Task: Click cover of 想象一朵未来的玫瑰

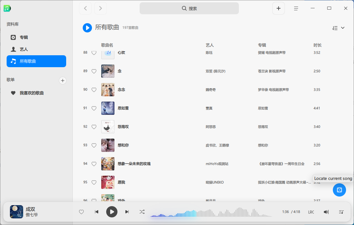Action: click(x=108, y=164)
